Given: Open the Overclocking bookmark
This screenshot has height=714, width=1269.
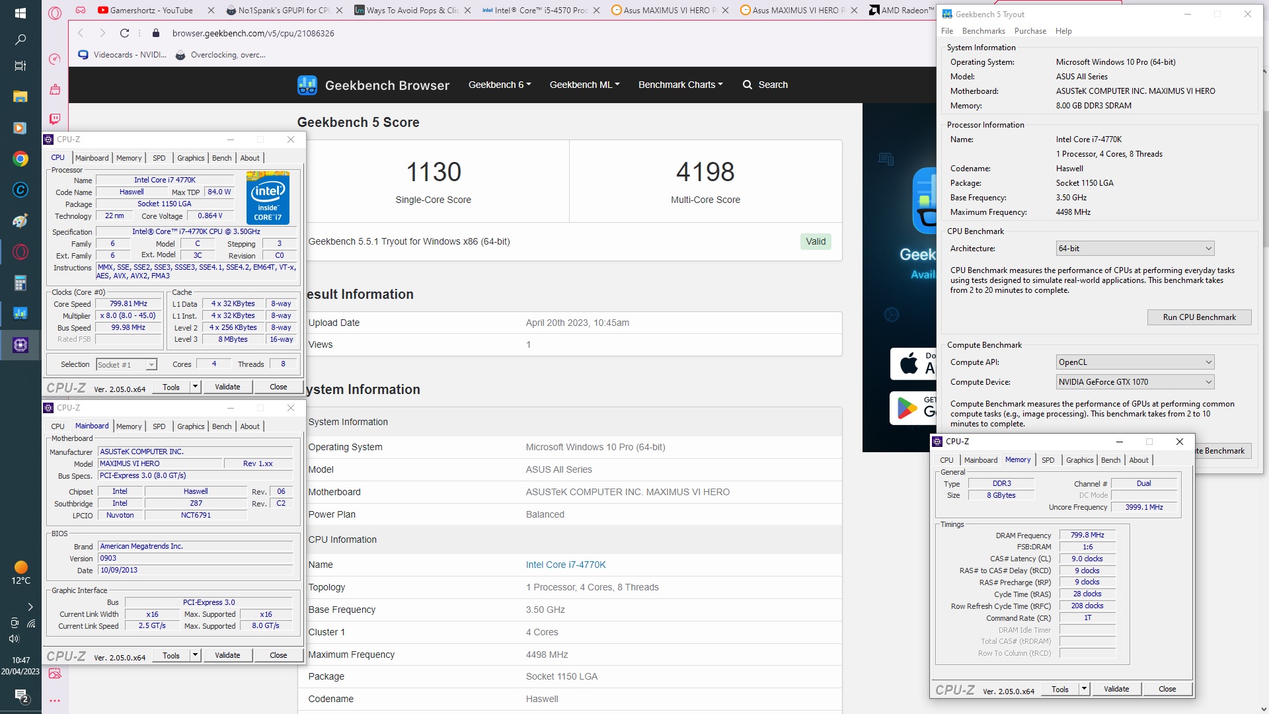Looking at the screenshot, I should [221, 55].
